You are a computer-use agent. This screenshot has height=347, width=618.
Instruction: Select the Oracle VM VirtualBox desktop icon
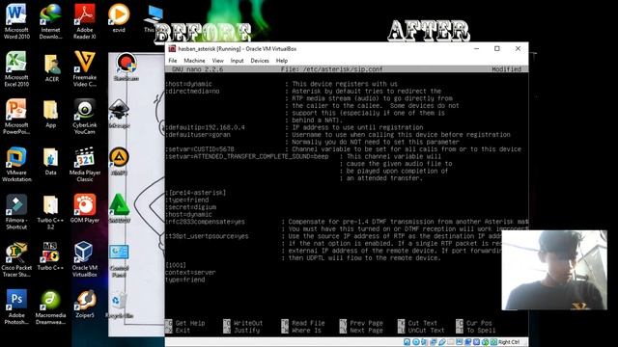[x=84, y=259]
